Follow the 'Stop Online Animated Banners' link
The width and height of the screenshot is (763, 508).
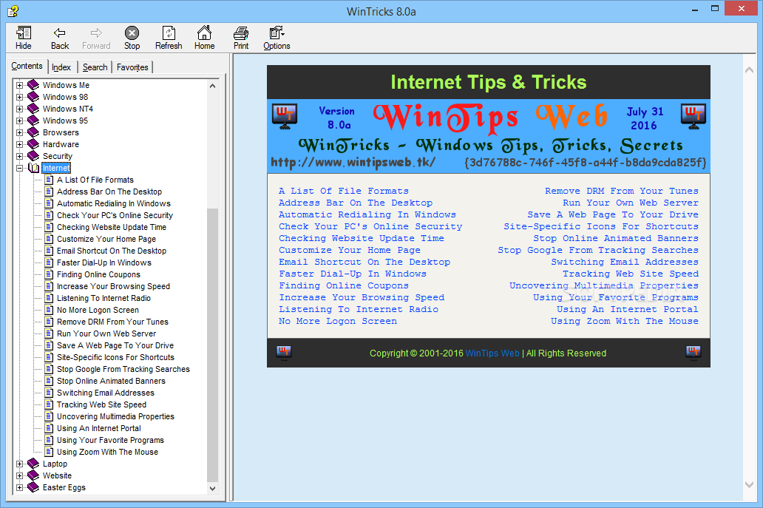coord(616,238)
